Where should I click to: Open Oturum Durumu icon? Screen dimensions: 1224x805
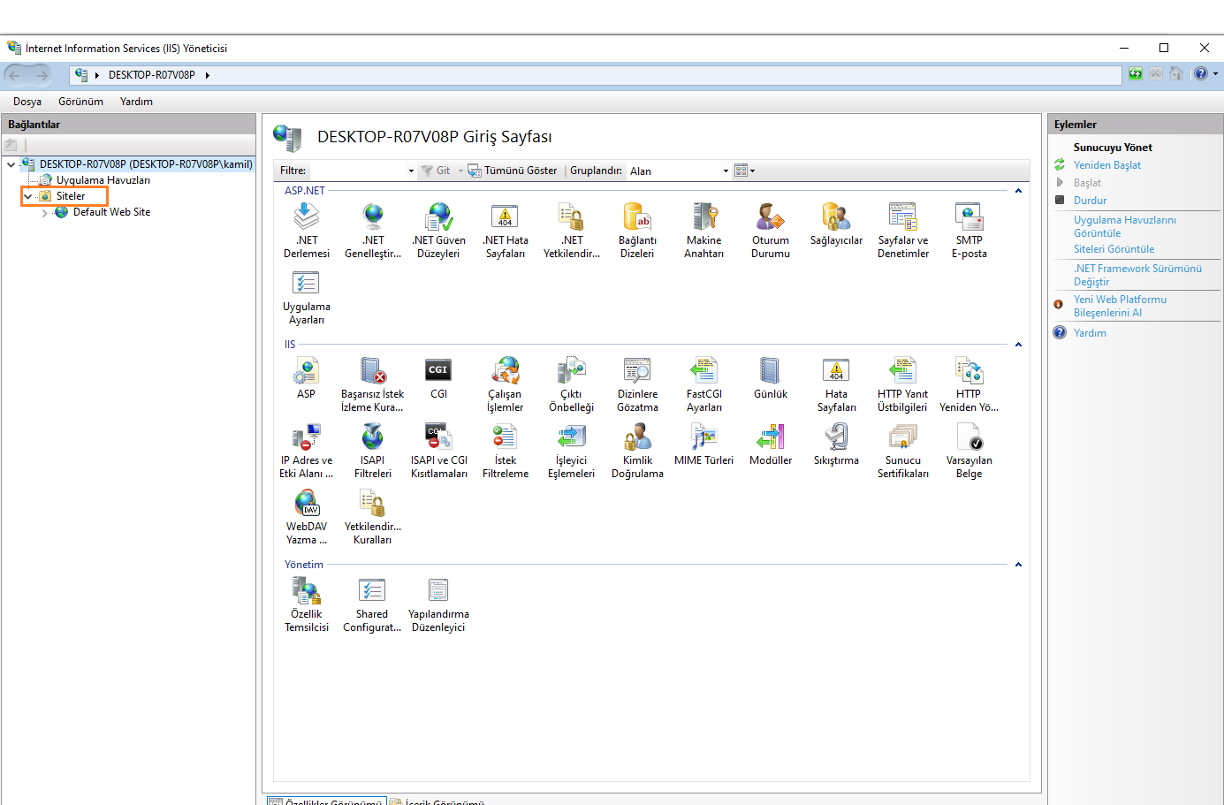pos(771,216)
